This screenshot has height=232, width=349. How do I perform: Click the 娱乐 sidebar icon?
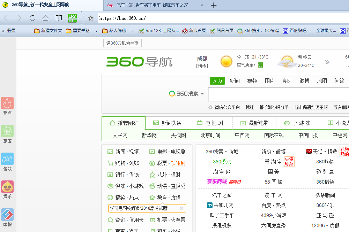(x=7, y=187)
